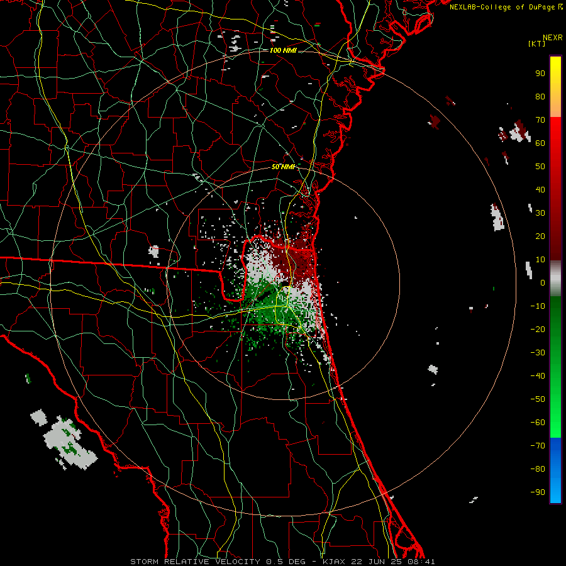Select the positive 10 value on scale

tap(540, 260)
